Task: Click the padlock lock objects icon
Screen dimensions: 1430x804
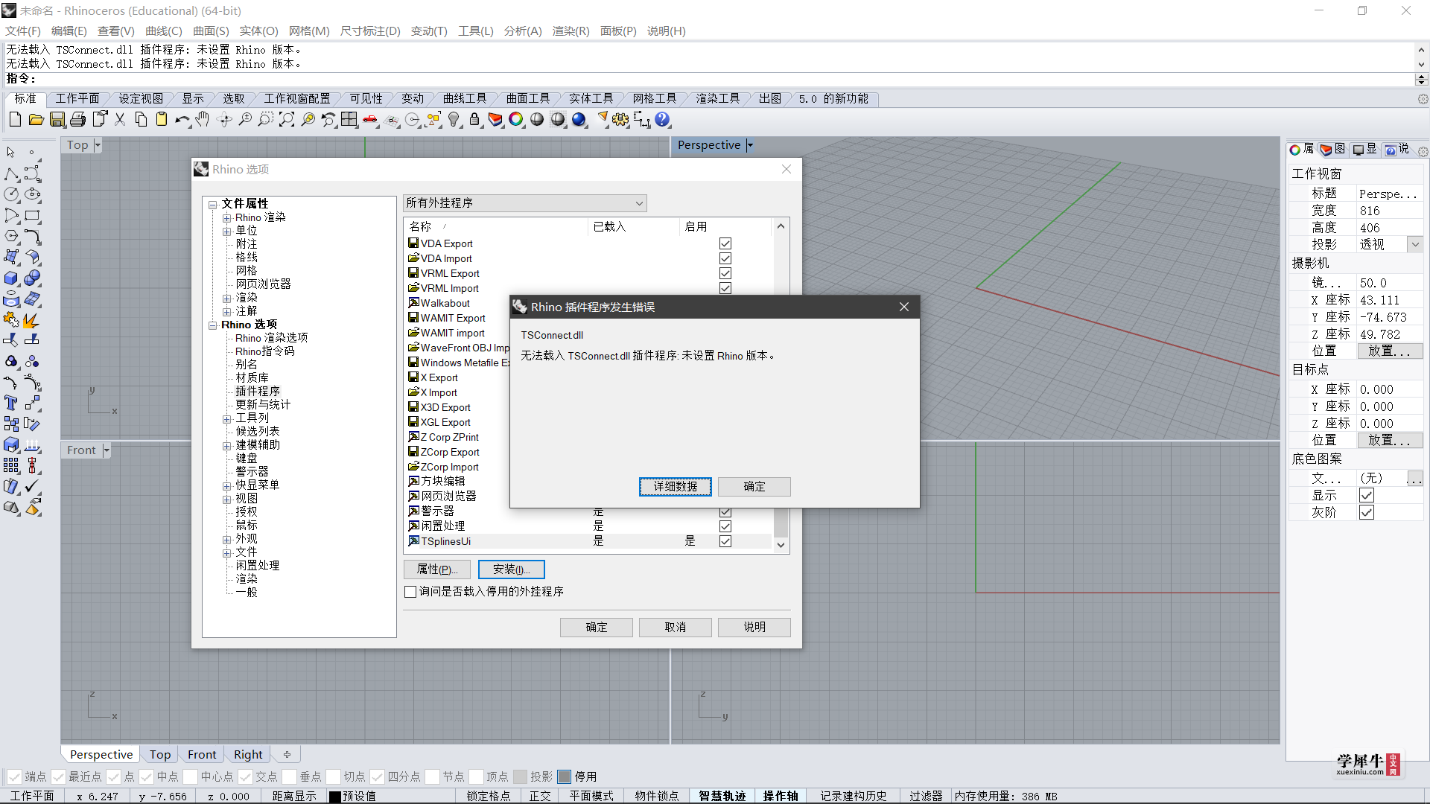Action: [474, 119]
